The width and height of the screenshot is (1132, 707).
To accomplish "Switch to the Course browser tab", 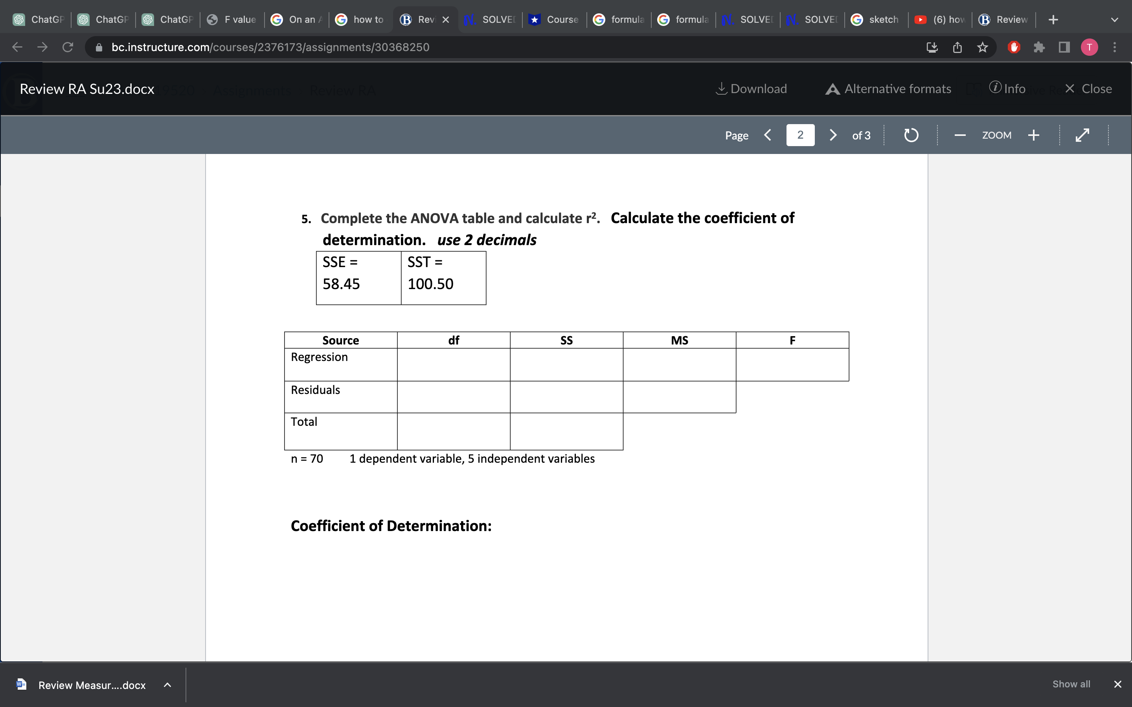I will 554,19.
